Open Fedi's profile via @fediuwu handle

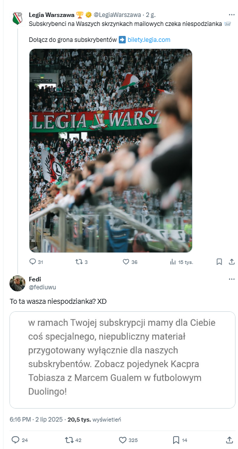coord(42,287)
